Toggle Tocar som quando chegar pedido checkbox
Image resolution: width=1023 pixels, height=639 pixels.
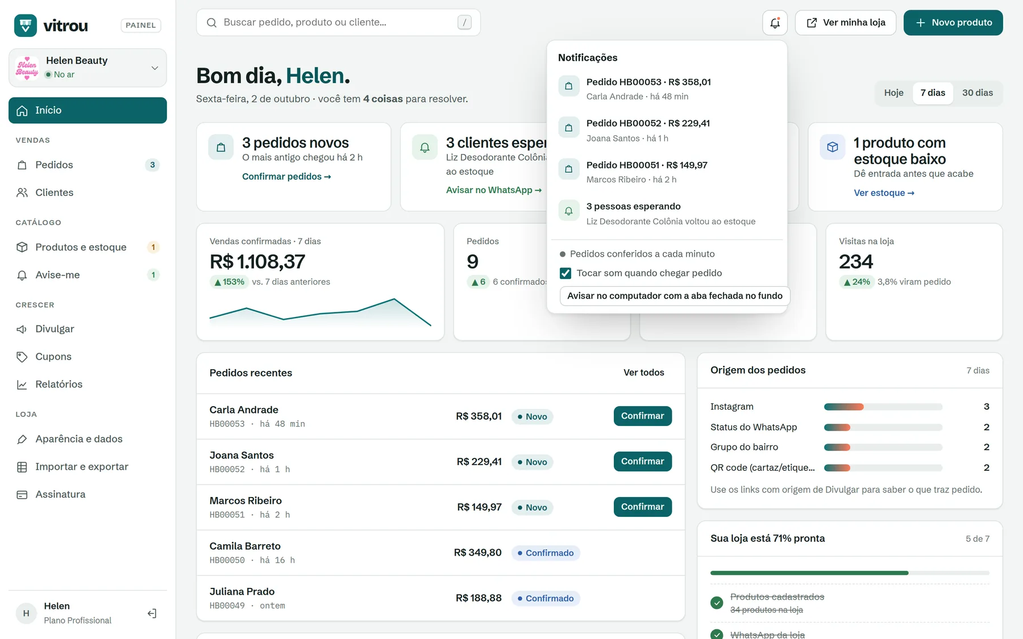pyautogui.click(x=565, y=273)
